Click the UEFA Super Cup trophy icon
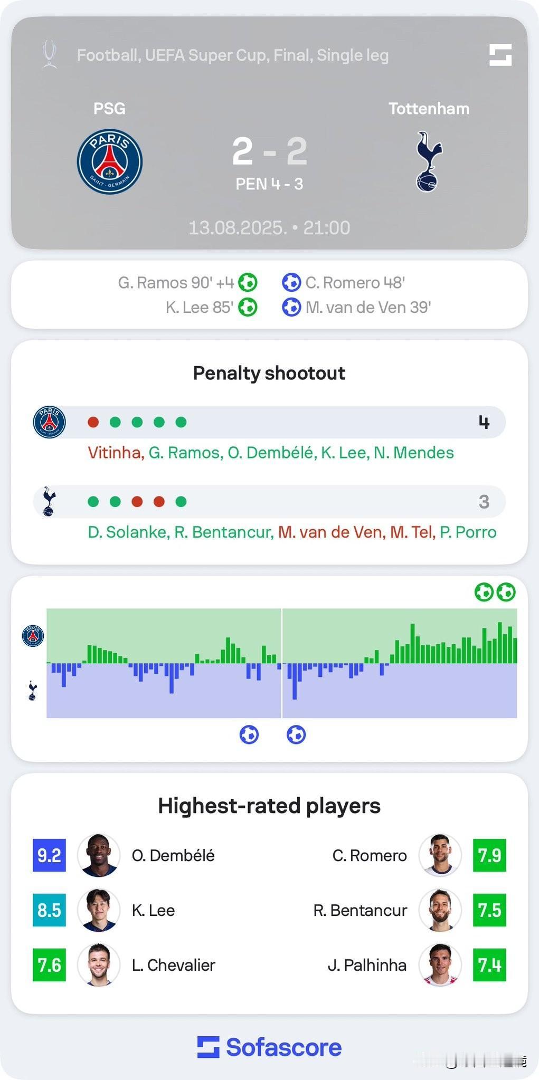The image size is (539, 1080). pos(50,54)
